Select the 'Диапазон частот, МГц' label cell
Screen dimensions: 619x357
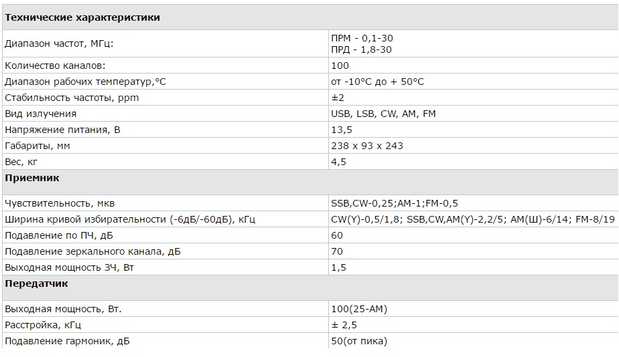(165, 43)
